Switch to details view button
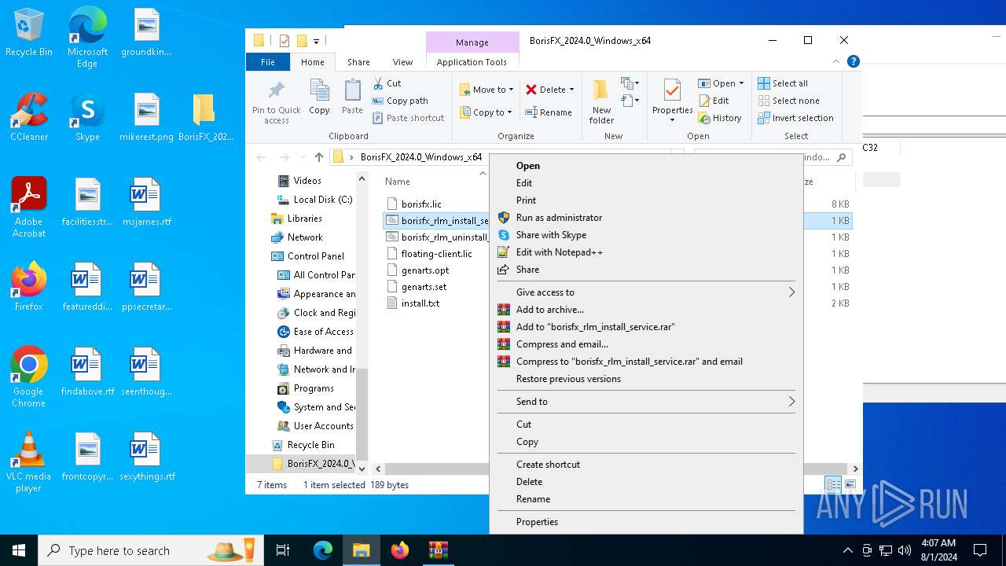The width and height of the screenshot is (1006, 566). [x=833, y=485]
